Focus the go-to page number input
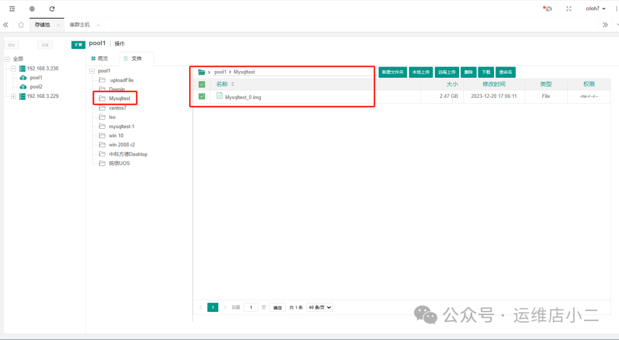This screenshot has width=619, height=340. coord(251,307)
